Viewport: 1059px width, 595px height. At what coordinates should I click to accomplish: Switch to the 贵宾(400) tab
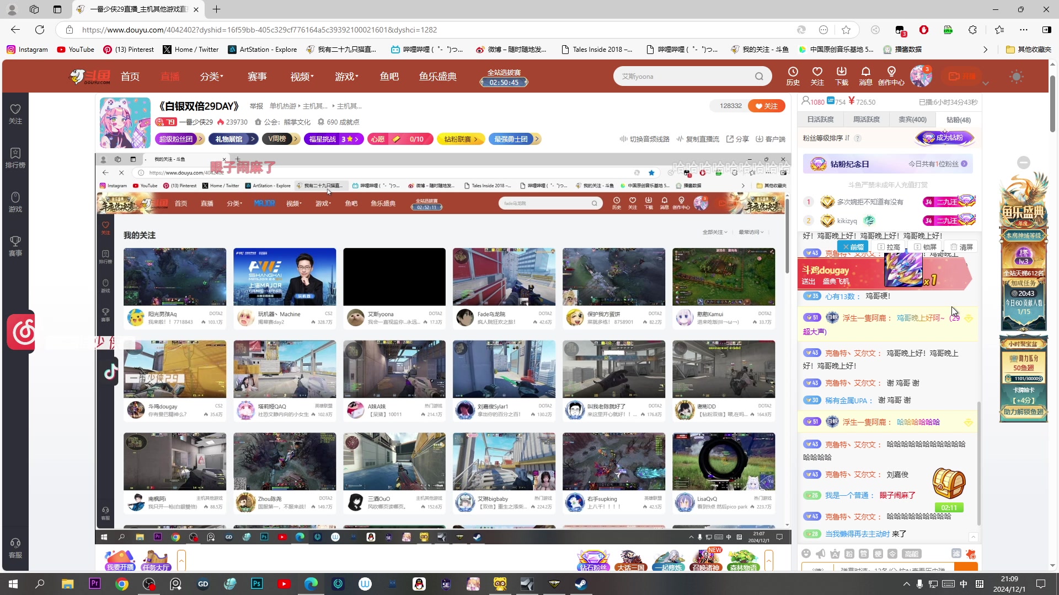pyautogui.click(x=912, y=120)
